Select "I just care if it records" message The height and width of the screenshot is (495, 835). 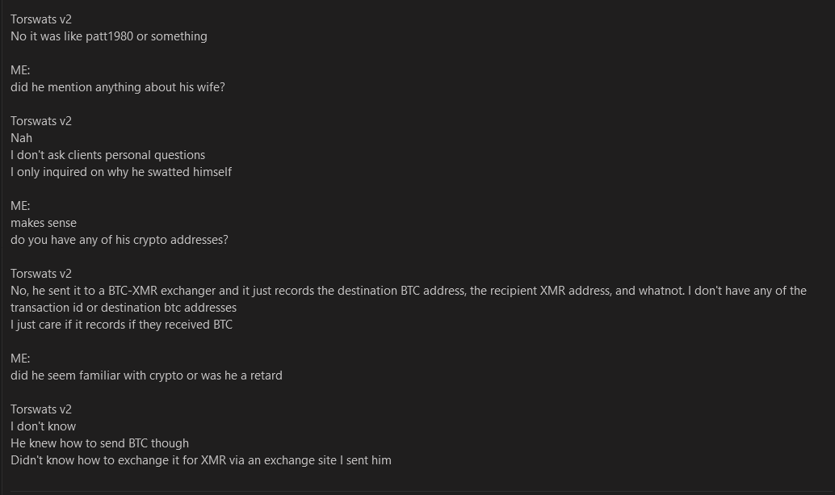coord(121,325)
